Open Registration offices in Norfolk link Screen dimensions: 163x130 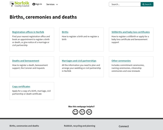pyautogui.click(x=28, y=32)
